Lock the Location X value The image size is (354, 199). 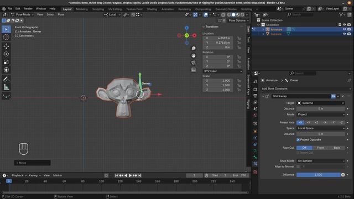[x=239, y=38]
